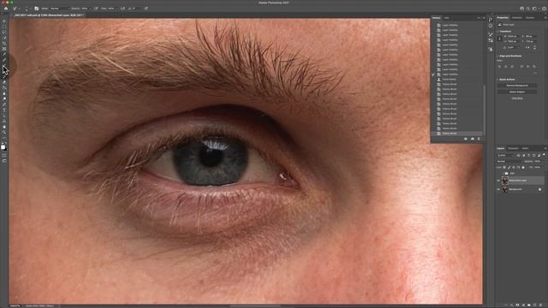Select the Eyedropper tool
The width and height of the screenshot is (548, 308).
pos(4,55)
